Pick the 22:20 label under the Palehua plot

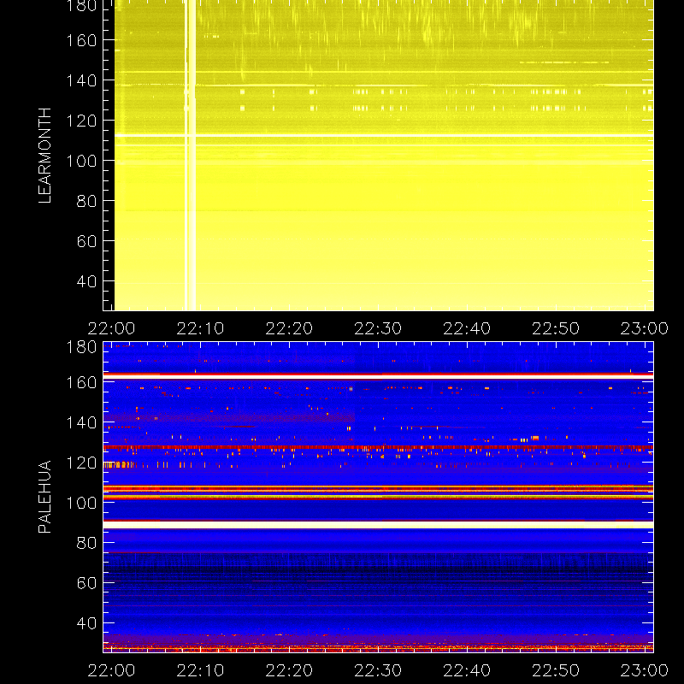289,670
